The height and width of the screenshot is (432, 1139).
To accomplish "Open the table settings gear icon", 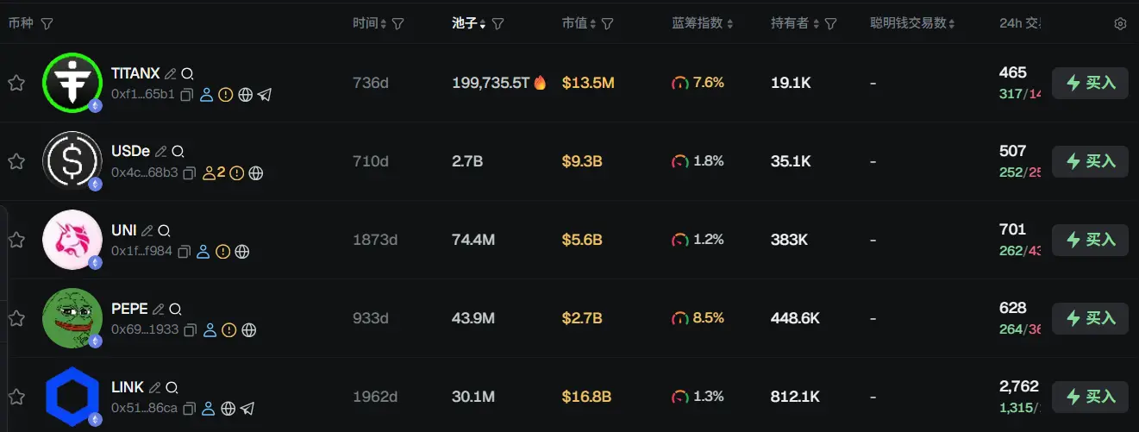I will 1120,24.
